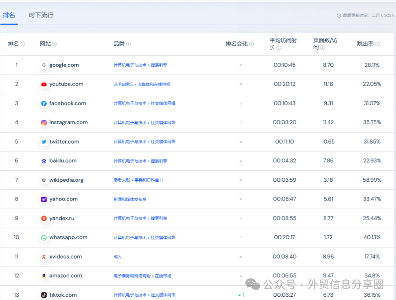This screenshot has width=396, height=300.
Task: Click the 排名 column header
Action: click(x=14, y=44)
